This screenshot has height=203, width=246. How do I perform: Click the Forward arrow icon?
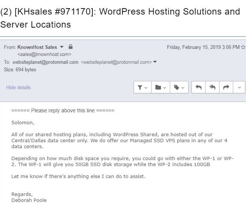pos(226,87)
